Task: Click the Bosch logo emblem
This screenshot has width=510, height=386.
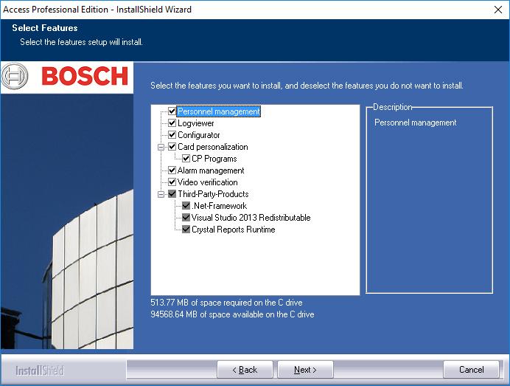Action: [15, 76]
